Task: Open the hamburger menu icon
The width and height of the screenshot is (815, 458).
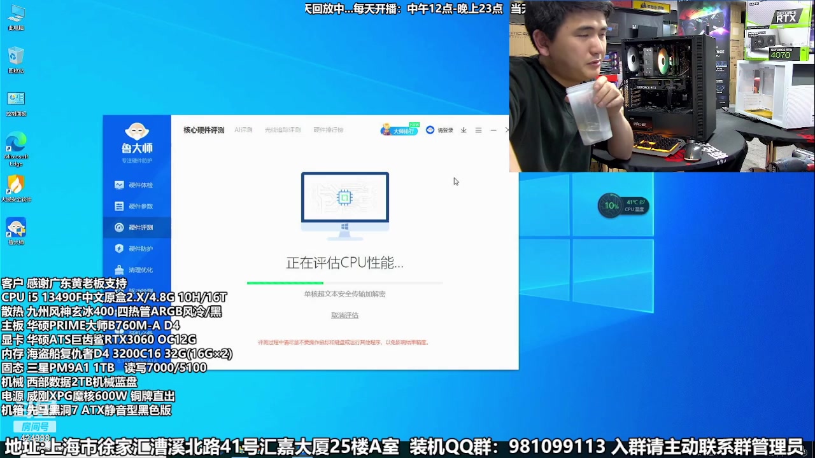Action: click(x=478, y=130)
